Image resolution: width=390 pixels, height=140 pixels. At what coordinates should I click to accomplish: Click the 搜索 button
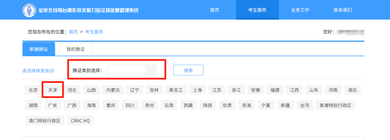188,70
